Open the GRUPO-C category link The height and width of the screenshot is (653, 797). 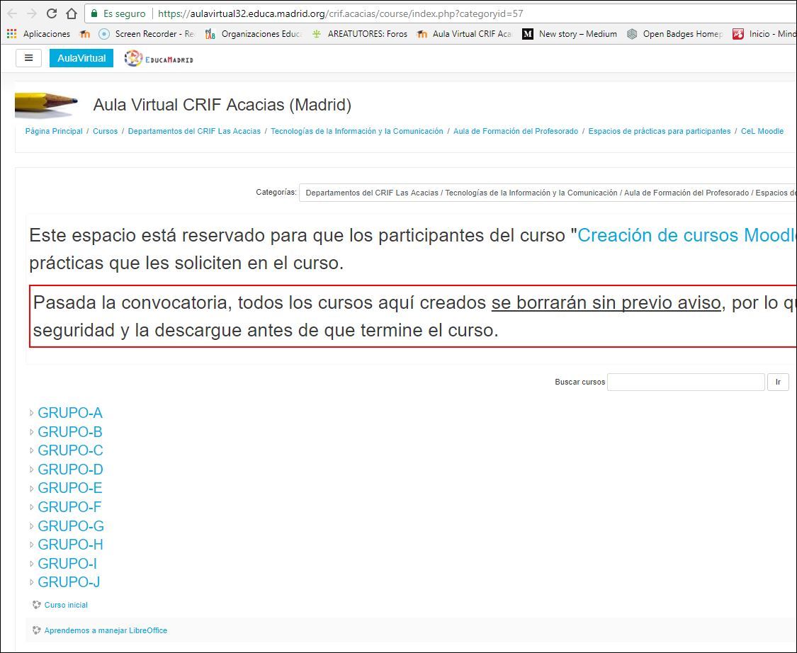pos(70,450)
